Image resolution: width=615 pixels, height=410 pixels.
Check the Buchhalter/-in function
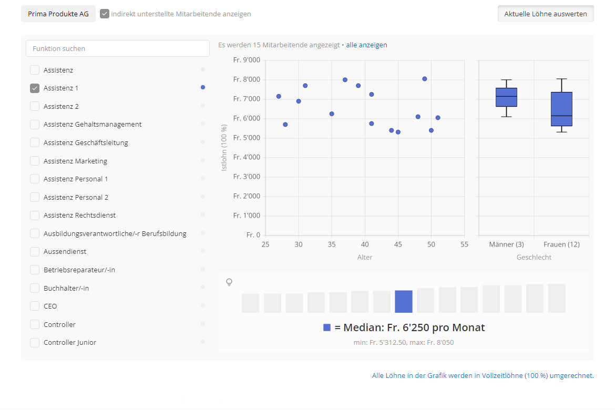[x=35, y=288]
